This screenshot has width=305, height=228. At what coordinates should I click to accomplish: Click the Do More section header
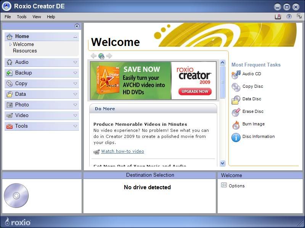tap(153, 109)
